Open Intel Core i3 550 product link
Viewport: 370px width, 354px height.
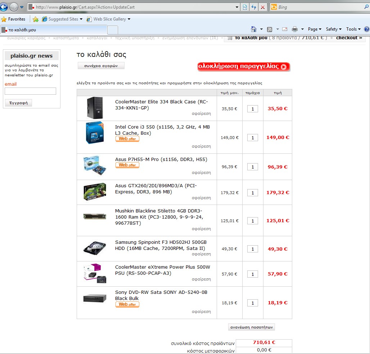click(x=162, y=130)
